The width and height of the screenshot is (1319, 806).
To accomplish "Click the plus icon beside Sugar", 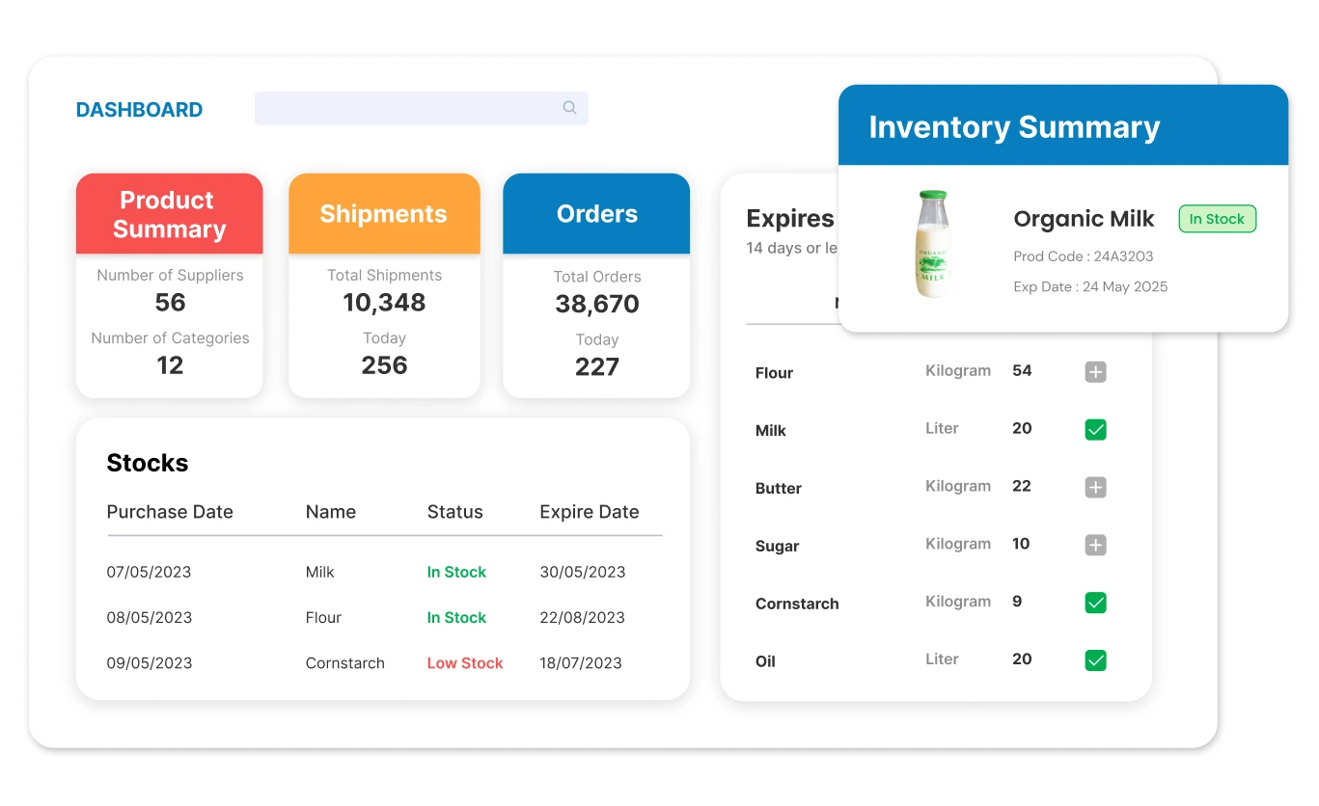I will pyautogui.click(x=1095, y=546).
